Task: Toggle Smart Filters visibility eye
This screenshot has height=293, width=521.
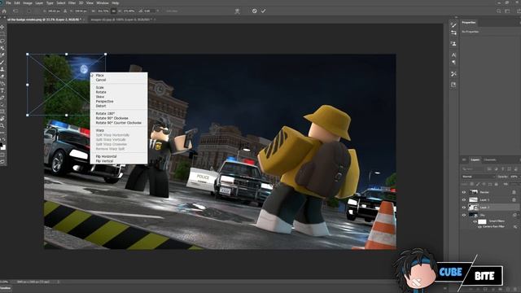Action: pyautogui.click(x=475, y=221)
